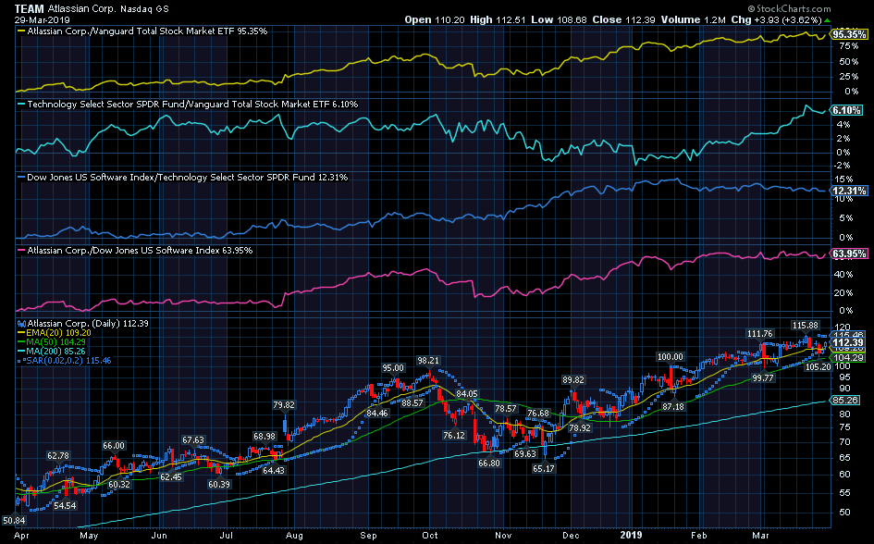This screenshot has width=874, height=544.
Task: Select the 29-Mar-2019 date label
Action: (x=42, y=19)
